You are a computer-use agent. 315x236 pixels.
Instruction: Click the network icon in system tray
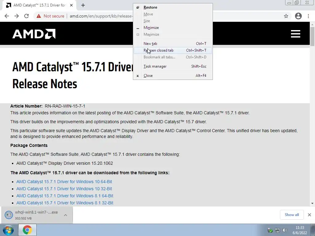pos(277,230)
